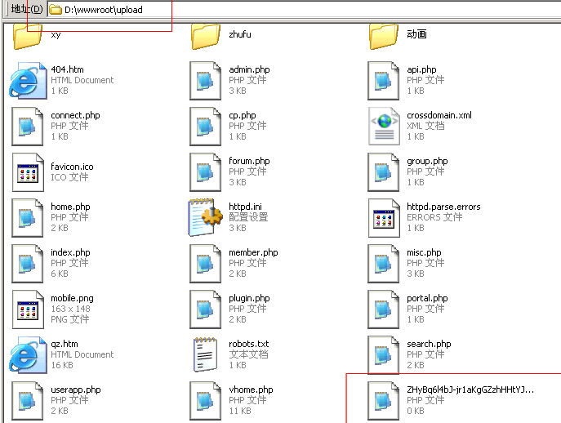Viewport: 561px width, 423px height.
Task: Click the ZHyBq6l4bJ PHP file icon
Action: click(384, 401)
